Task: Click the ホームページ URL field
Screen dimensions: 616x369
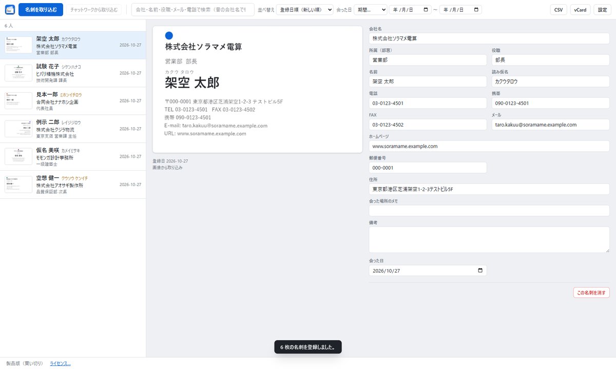Action: (x=489, y=146)
